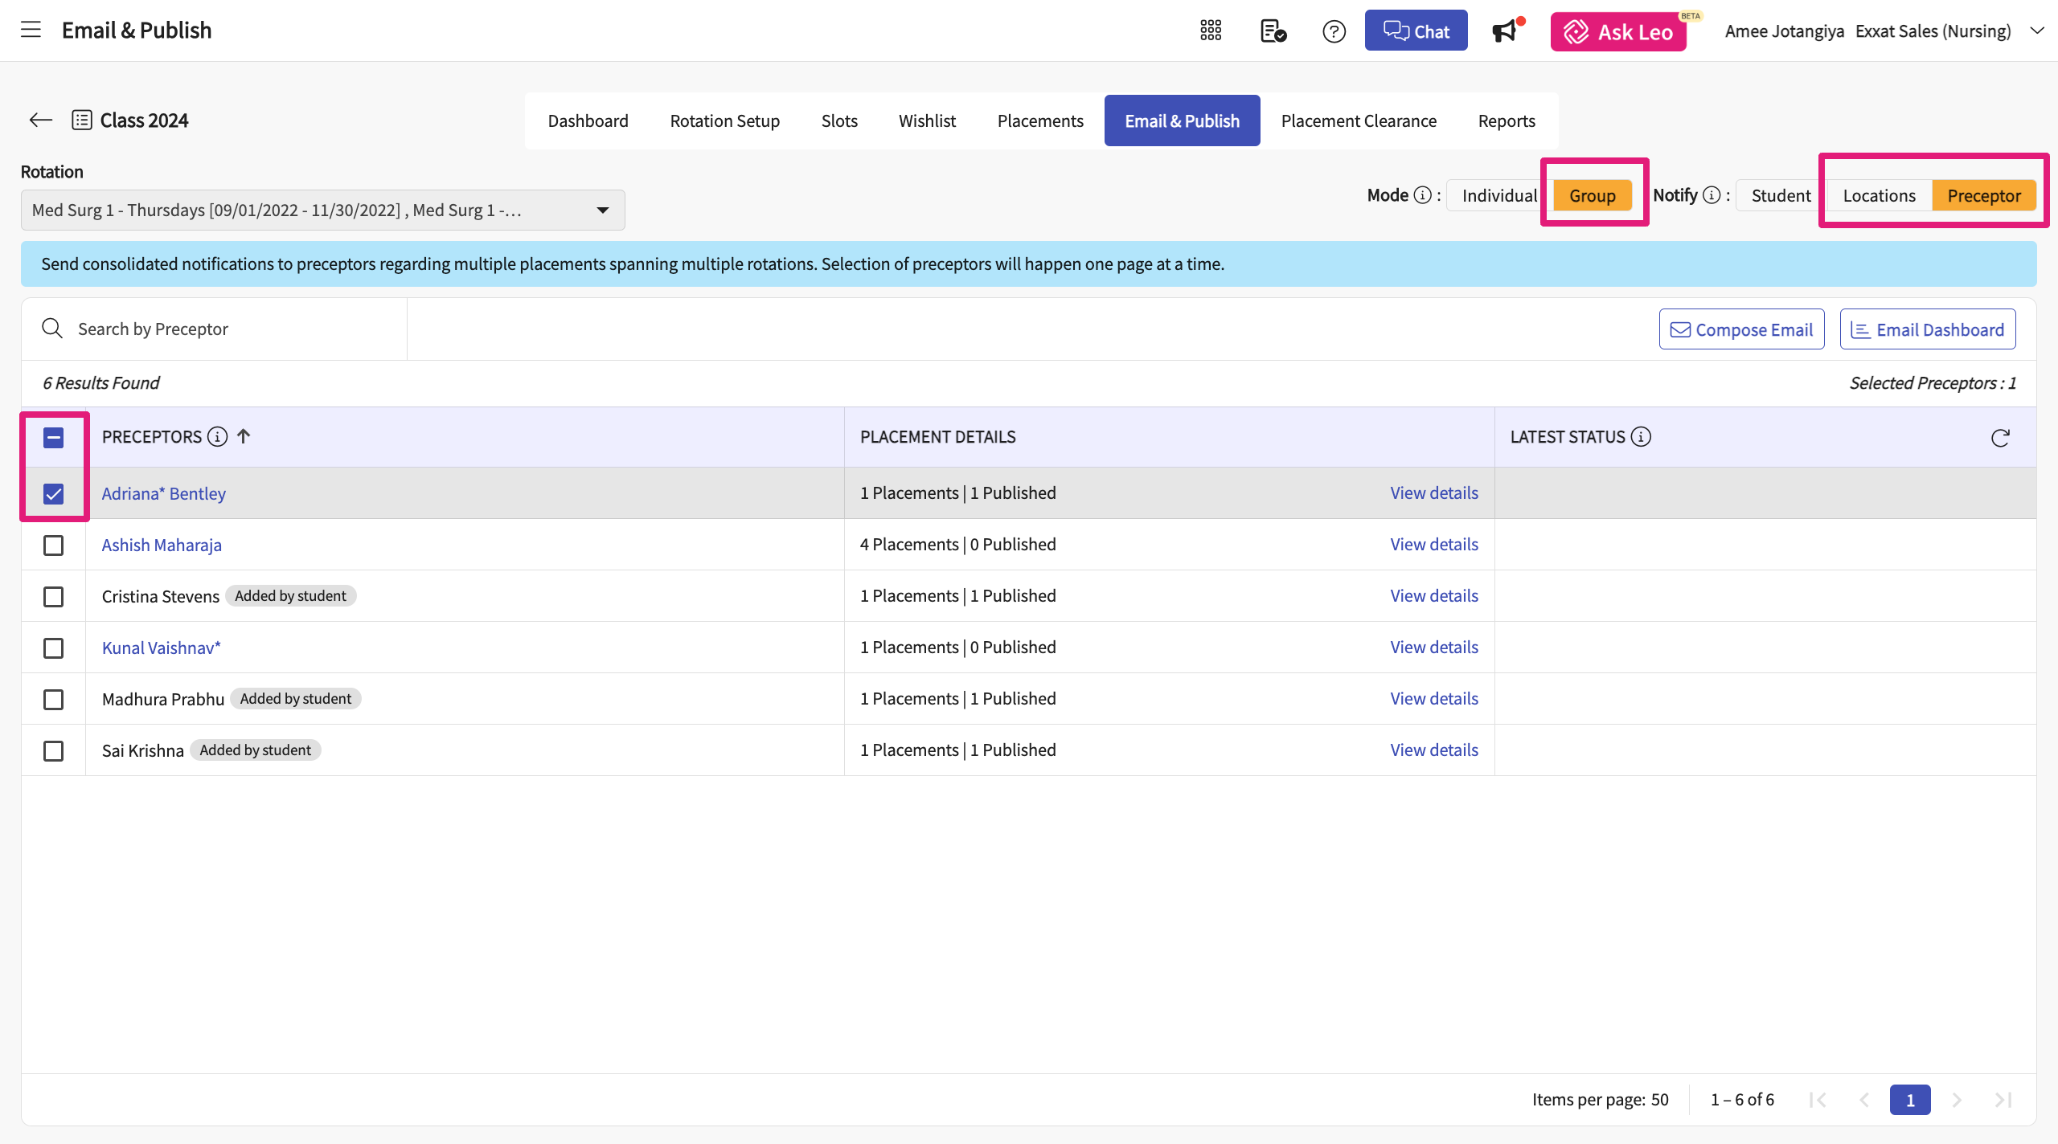Refresh the Latest Status column
The height and width of the screenshot is (1144, 2058).
coord(2000,438)
